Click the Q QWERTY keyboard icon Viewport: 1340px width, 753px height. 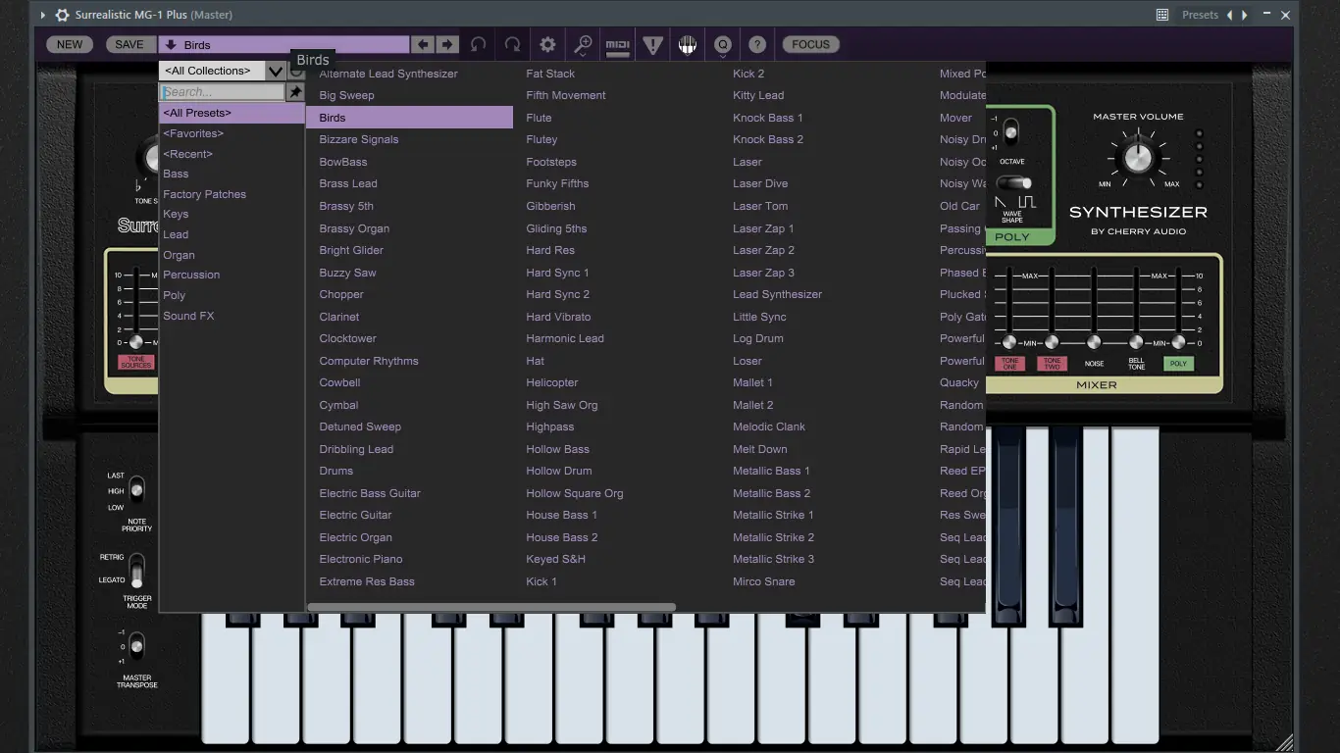click(723, 44)
